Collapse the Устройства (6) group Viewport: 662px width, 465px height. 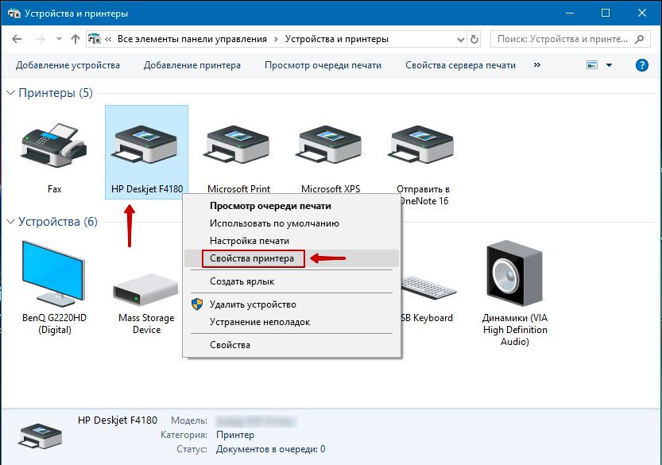(11, 222)
